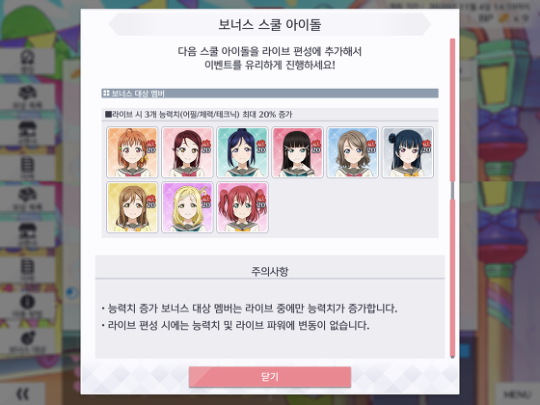Click the headphone icon in left sidebar
This screenshot has height=405, width=540.
tap(27, 57)
